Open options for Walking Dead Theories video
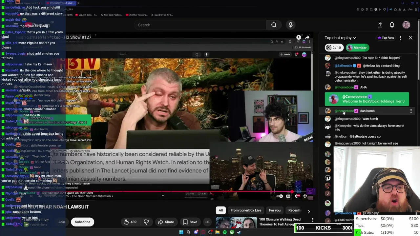 point(313,220)
